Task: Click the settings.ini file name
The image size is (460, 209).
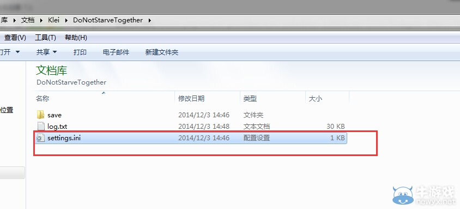Action: click(x=64, y=138)
